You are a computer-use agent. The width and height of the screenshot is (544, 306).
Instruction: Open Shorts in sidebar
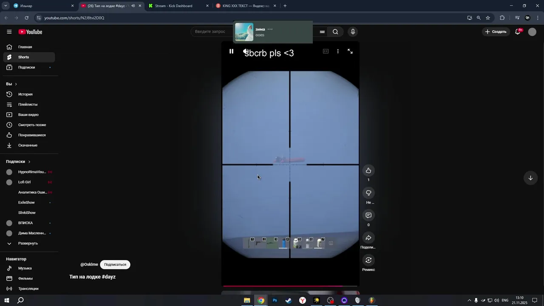(29, 57)
